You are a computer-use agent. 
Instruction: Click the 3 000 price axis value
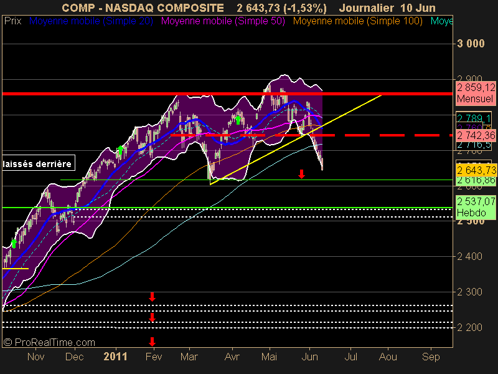[x=471, y=43]
